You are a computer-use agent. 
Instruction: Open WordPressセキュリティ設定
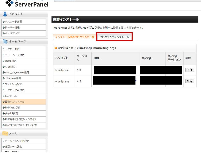pyautogui.click(x=24, y=125)
